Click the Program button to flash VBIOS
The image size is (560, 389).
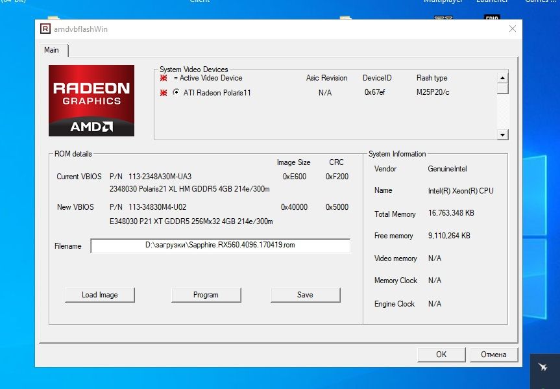click(x=206, y=295)
